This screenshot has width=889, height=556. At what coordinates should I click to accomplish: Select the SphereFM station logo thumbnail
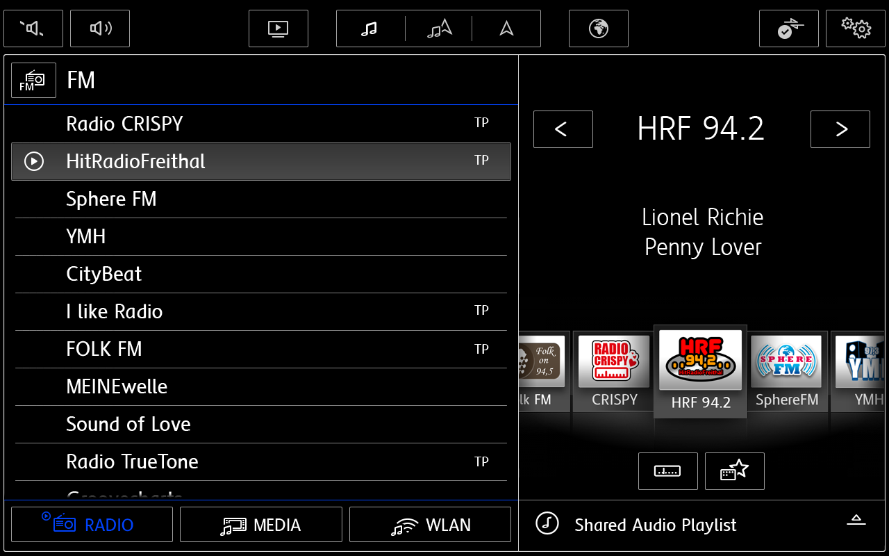[787, 372]
